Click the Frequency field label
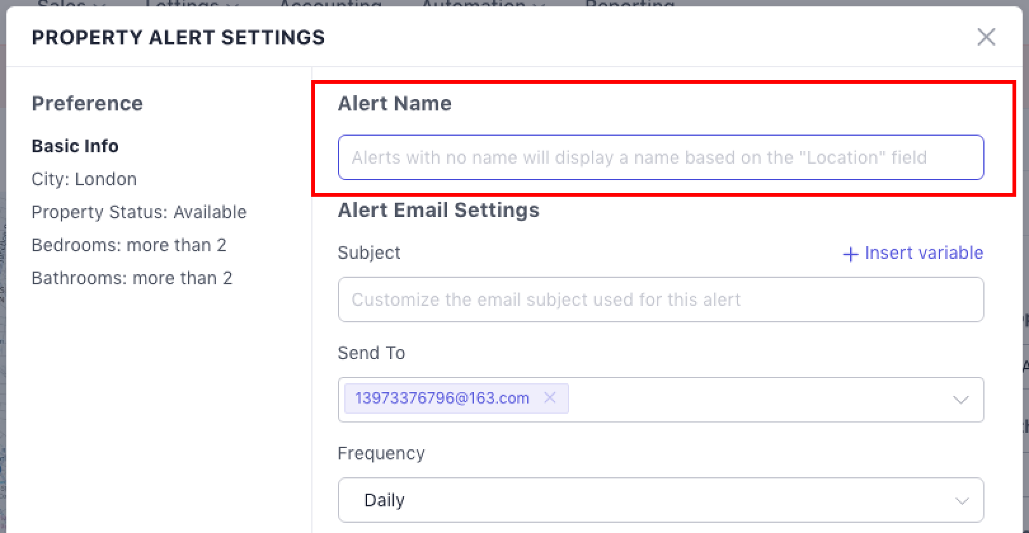Viewport: 1029px width, 533px height. point(381,453)
